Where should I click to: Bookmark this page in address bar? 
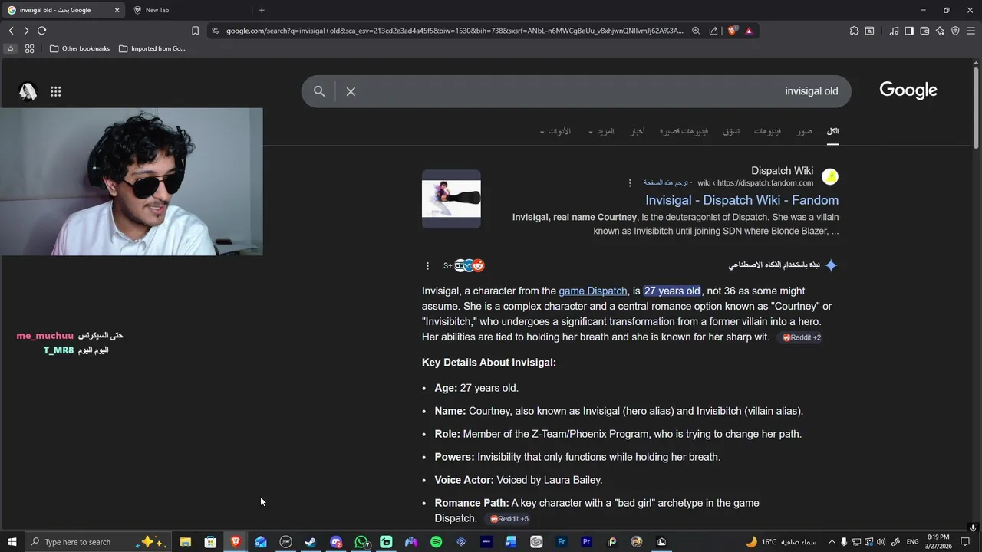[195, 31]
